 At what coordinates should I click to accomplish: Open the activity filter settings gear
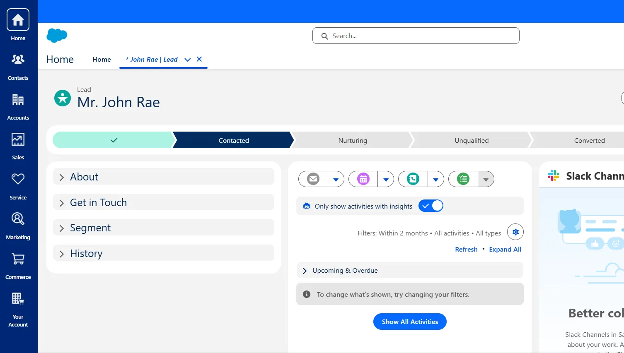515,232
